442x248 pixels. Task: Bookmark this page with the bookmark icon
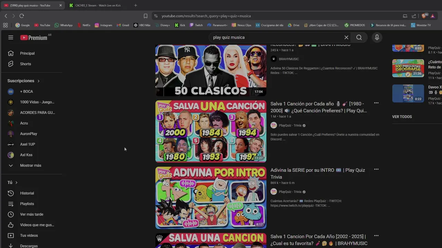click(x=145, y=16)
